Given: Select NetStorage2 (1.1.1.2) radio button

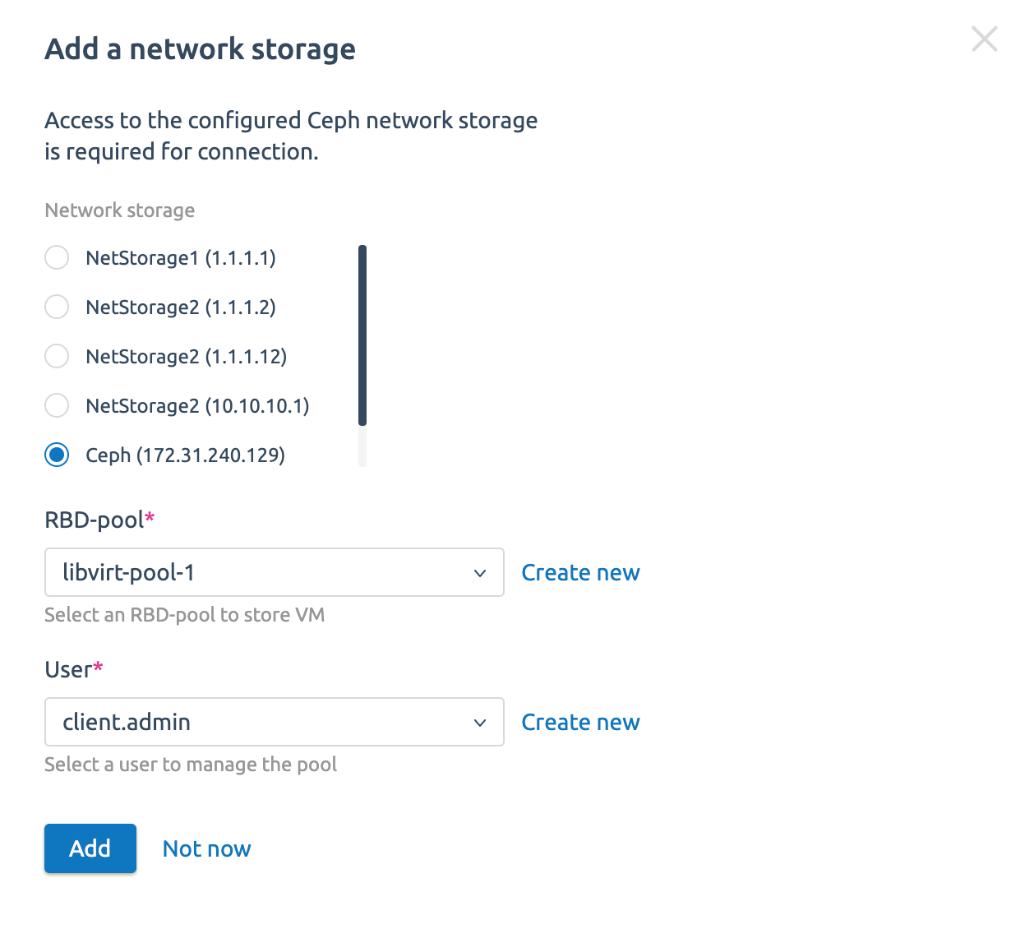Looking at the screenshot, I should (57, 307).
